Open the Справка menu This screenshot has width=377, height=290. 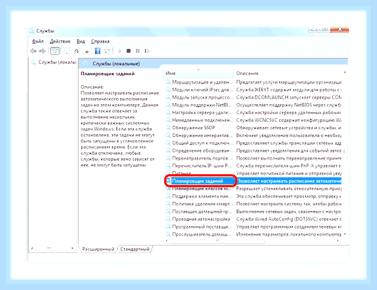[100, 41]
